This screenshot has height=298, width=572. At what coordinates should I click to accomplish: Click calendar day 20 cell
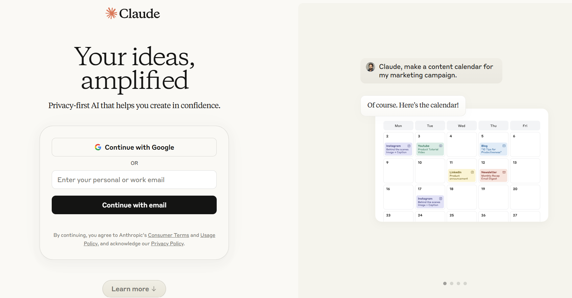point(525,197)
